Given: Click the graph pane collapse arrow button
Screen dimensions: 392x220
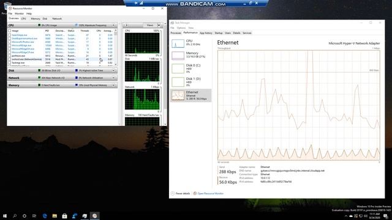Looking at the screenshot, I should point(127,25).
